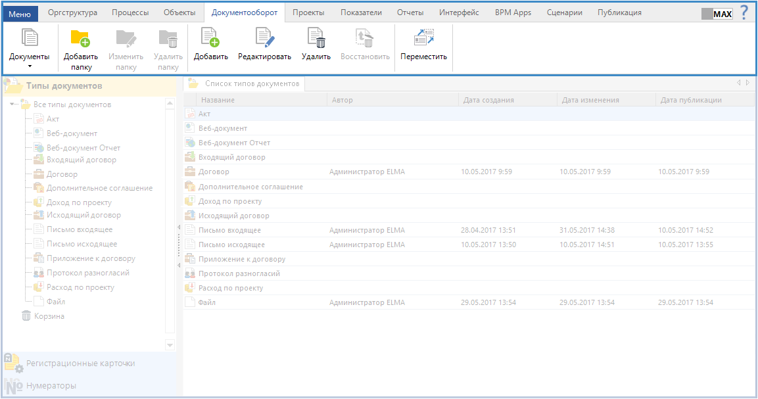Open the help question mark icon
This screenshot has width=758, height=399.
(744, 12)
